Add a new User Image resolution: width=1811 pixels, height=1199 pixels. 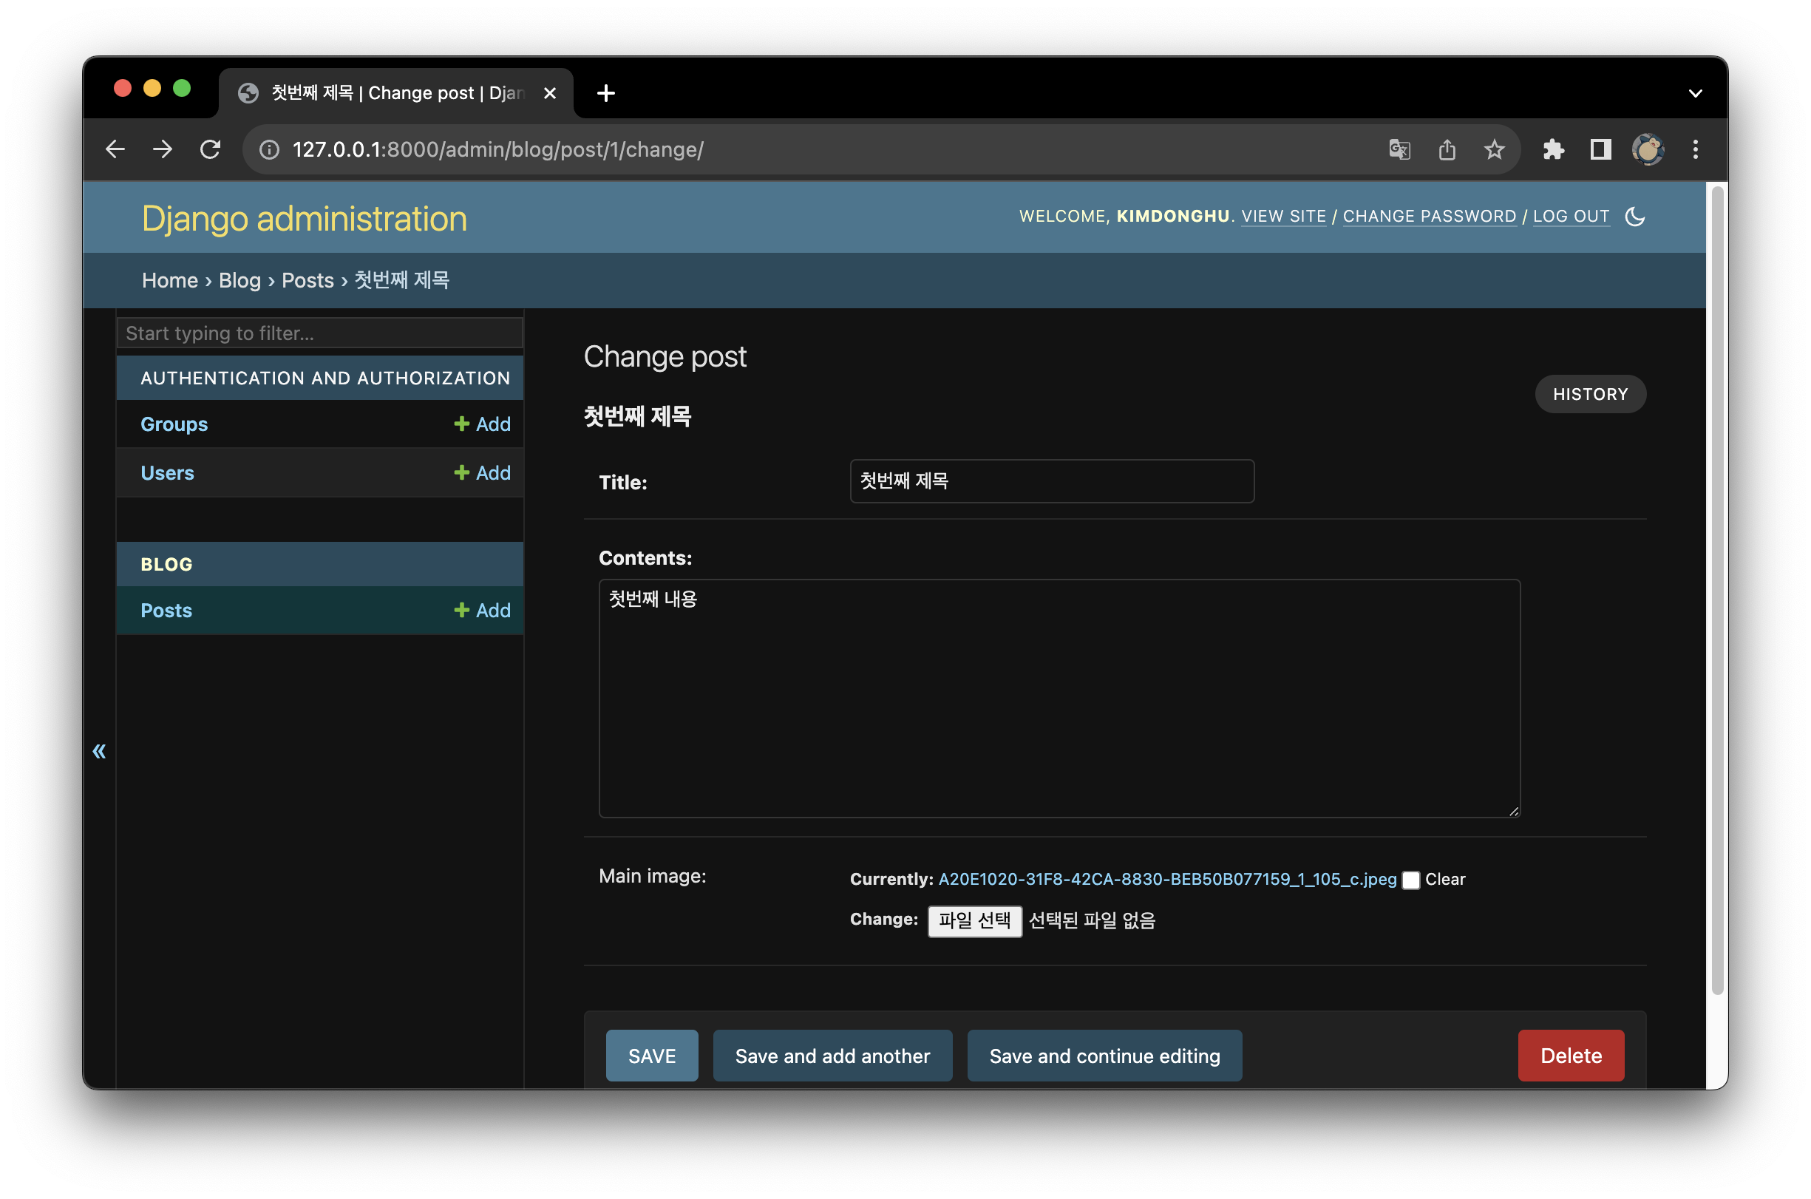coord(483,472)
